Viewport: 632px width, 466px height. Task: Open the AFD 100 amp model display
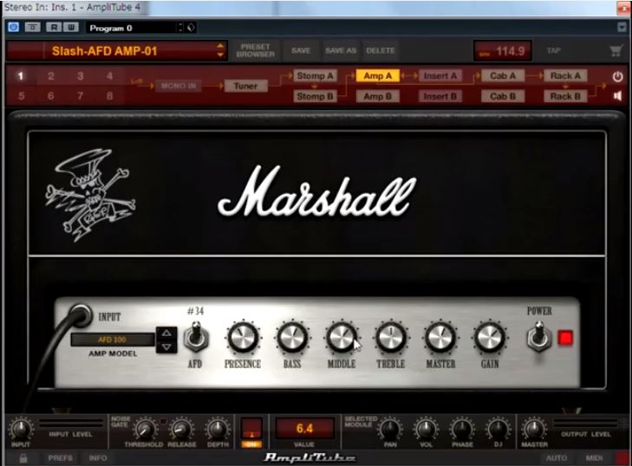[x=113, y=340]
